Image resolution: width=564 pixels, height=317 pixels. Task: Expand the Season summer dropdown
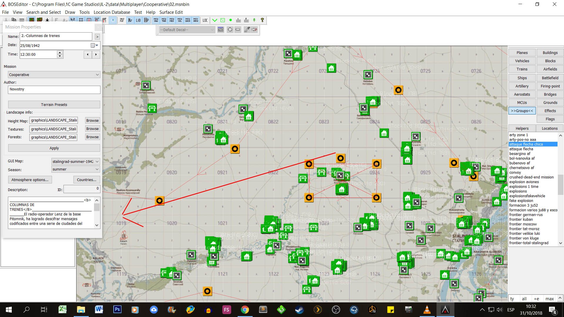click(x=75, y=169)
